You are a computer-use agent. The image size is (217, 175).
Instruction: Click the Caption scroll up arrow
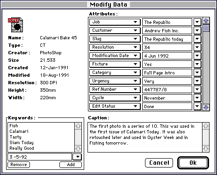click(x=206, y=126)
